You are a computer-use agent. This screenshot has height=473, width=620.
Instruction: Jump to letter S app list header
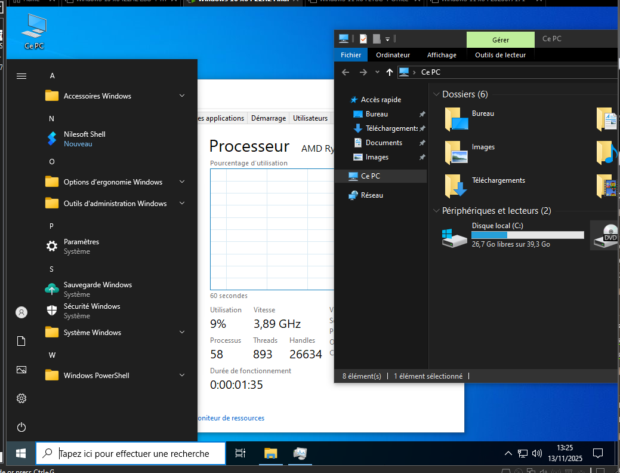(x=51, y=269)
